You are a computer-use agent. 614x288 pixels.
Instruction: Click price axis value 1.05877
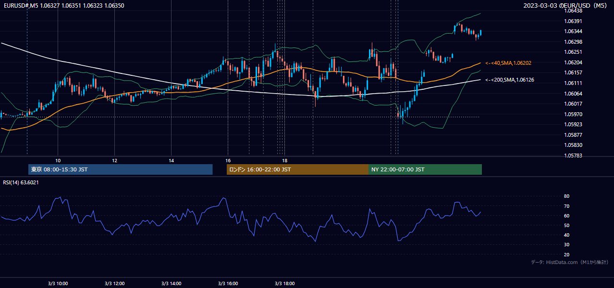pos(573,135)
